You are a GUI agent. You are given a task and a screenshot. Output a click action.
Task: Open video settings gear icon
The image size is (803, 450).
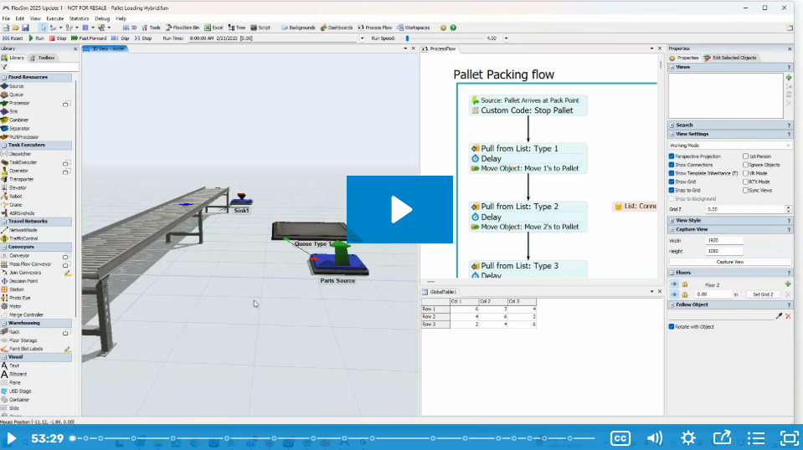click(x=688, y=437)
